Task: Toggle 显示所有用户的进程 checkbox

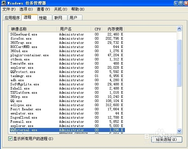Action: tap(10, 138)
